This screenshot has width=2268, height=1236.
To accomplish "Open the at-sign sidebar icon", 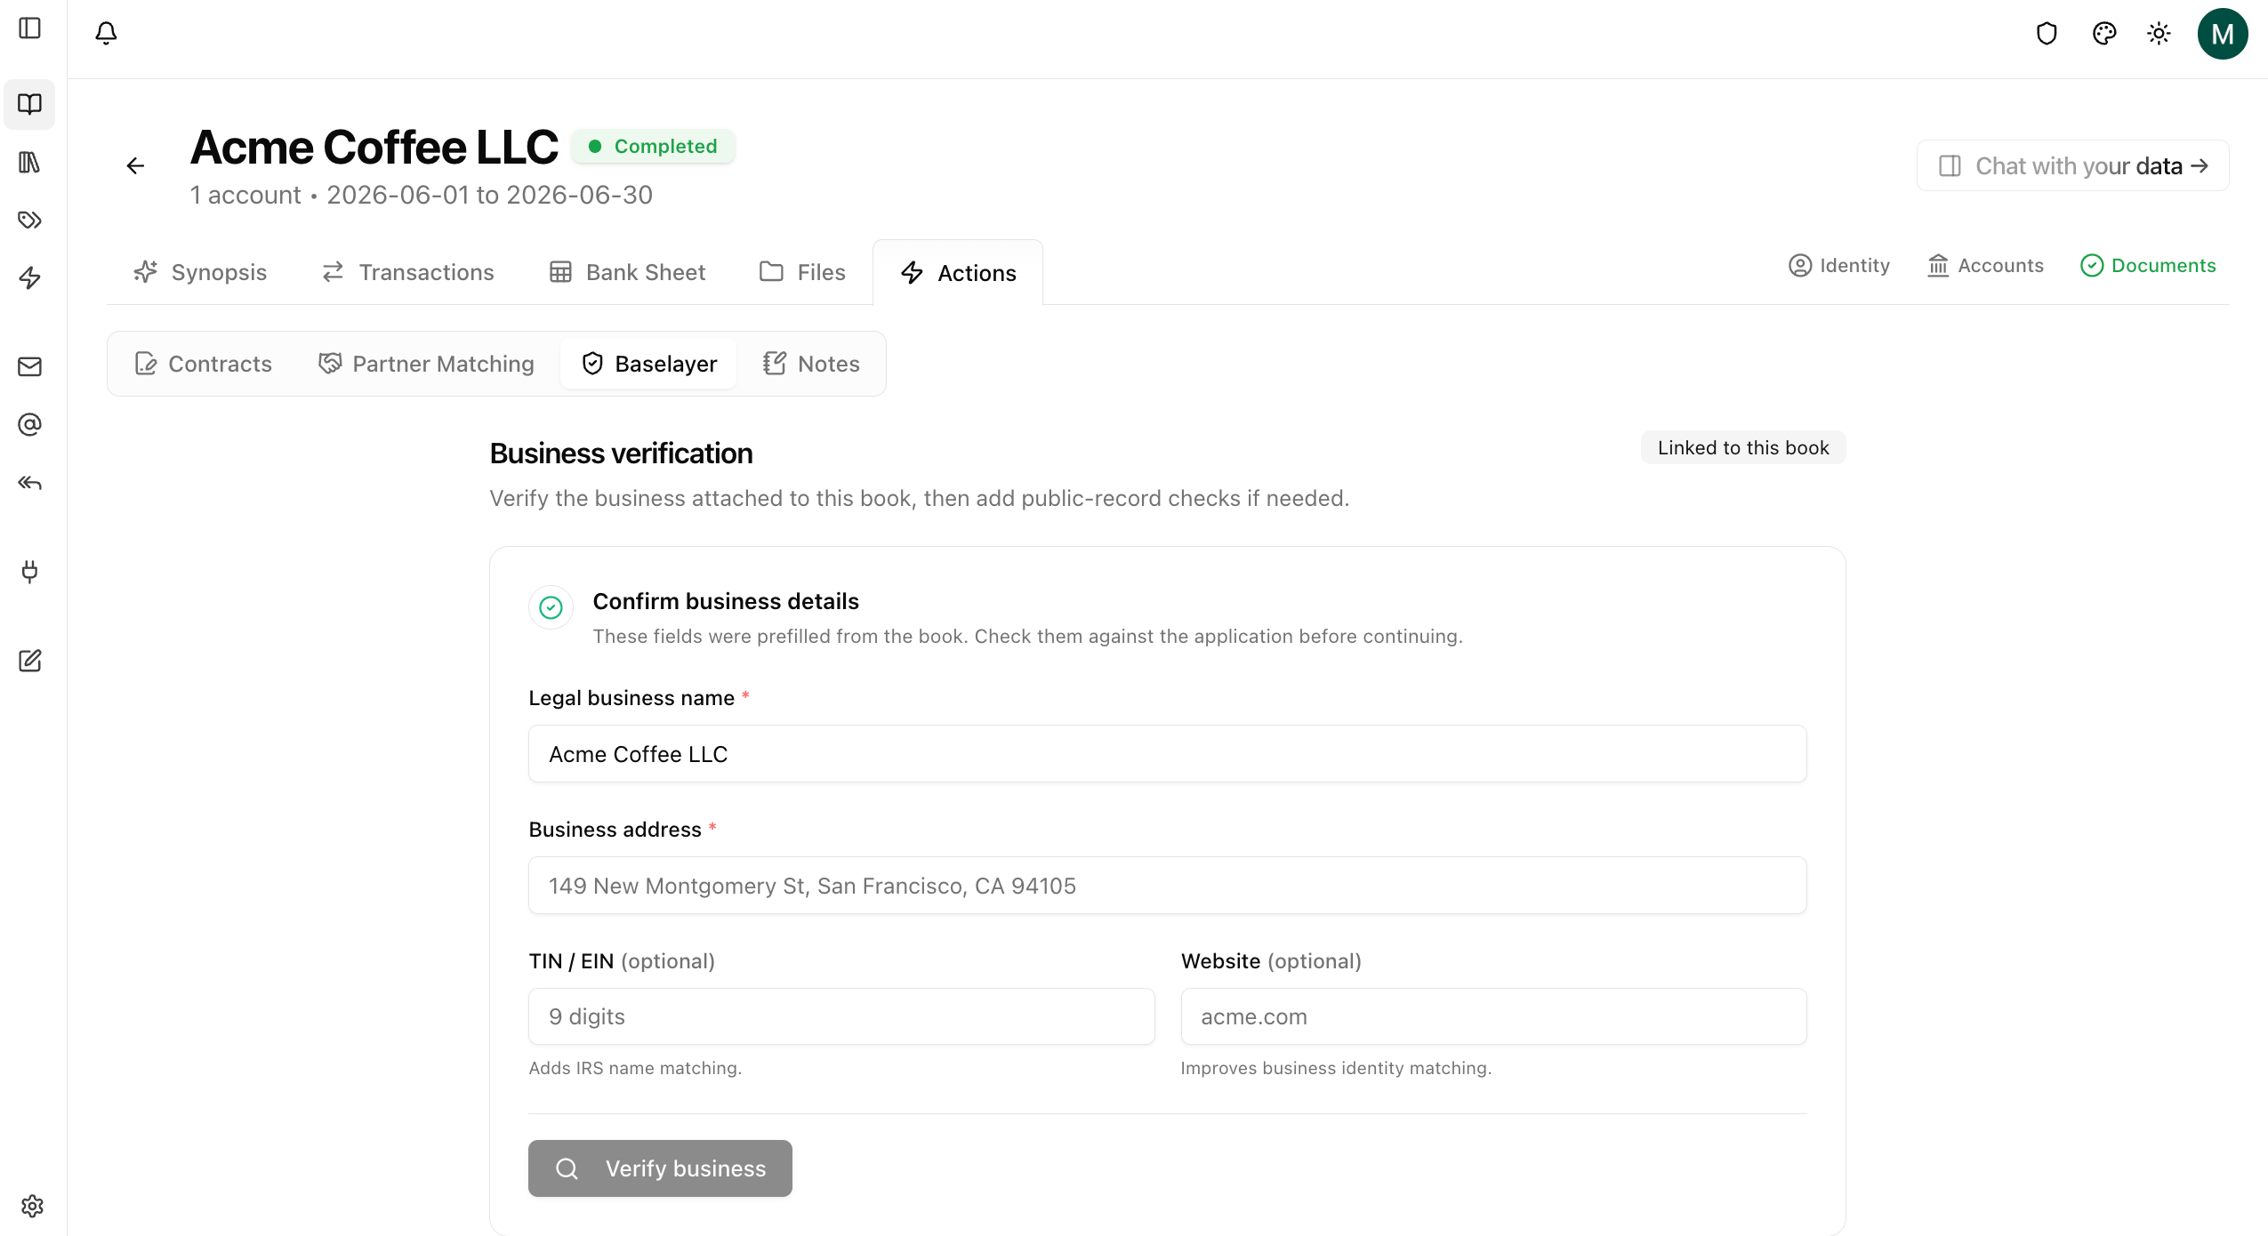I will click(x=30, y=424).
